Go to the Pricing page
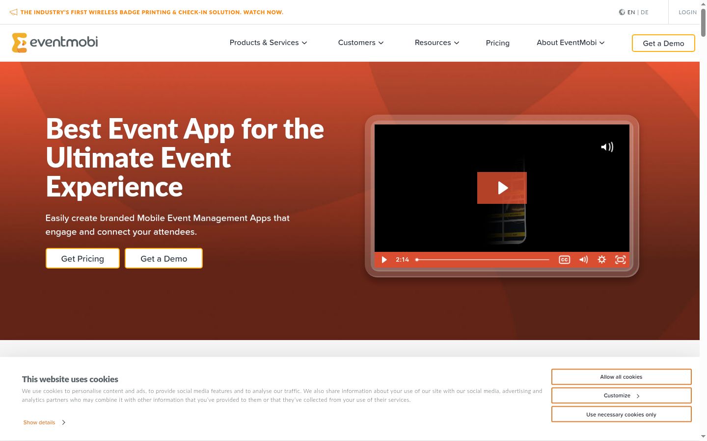The height and width of the screenshot is (441, 707). pos(498,43)
